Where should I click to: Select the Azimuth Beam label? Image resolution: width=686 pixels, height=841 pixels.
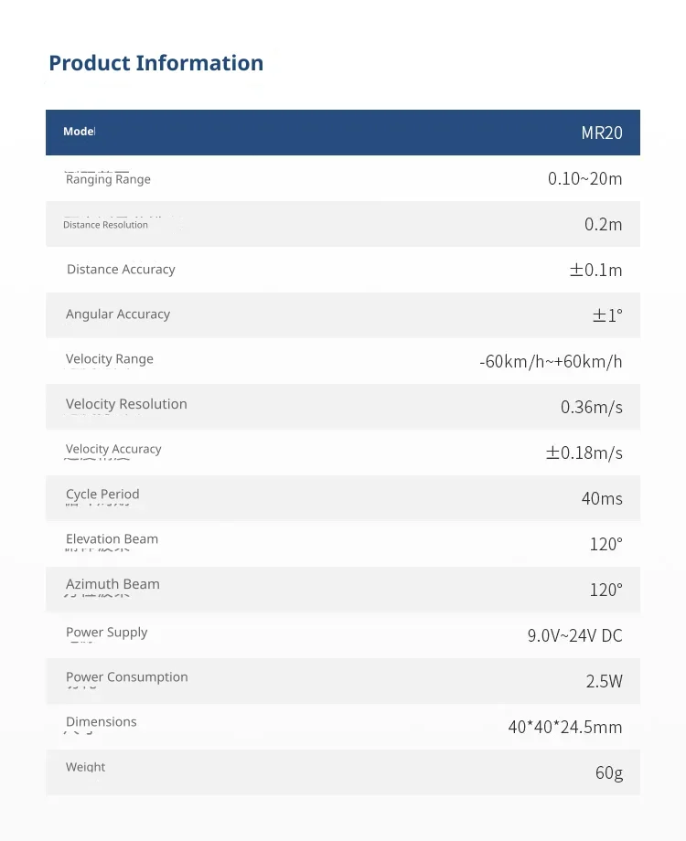(x=113, y=584)
